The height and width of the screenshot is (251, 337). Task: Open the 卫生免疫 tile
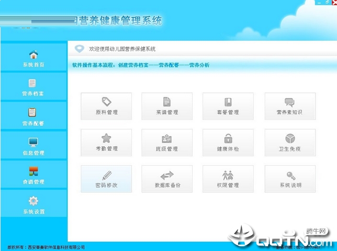click(x=290, y=143)
